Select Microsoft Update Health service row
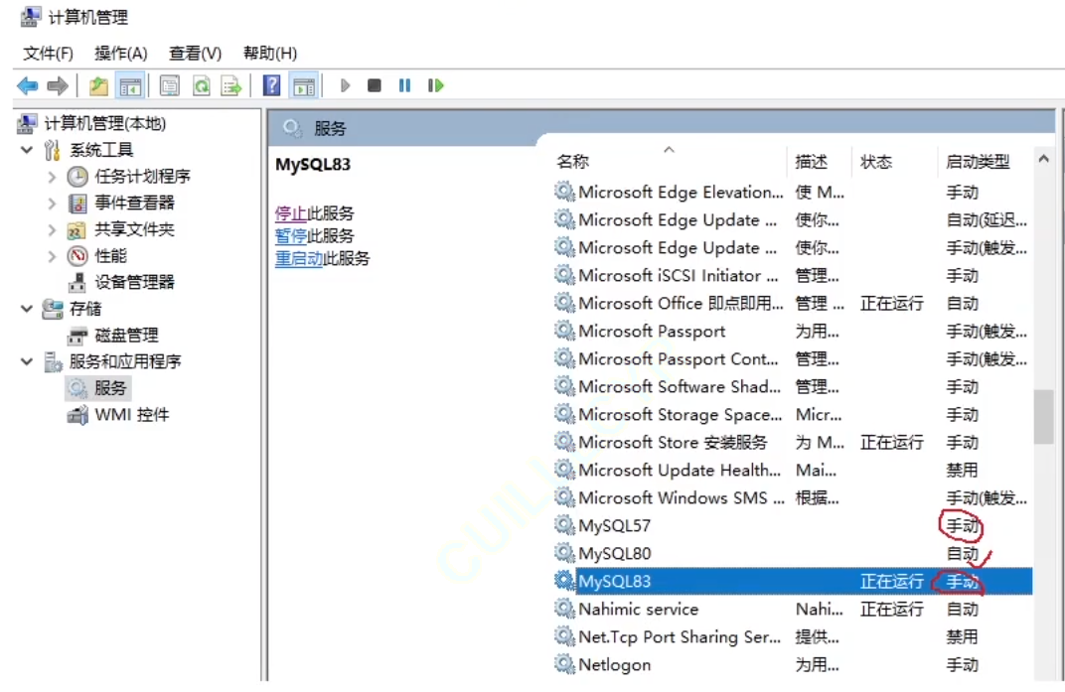Screen dimensions: 1065x692 (x=793, y=470)
